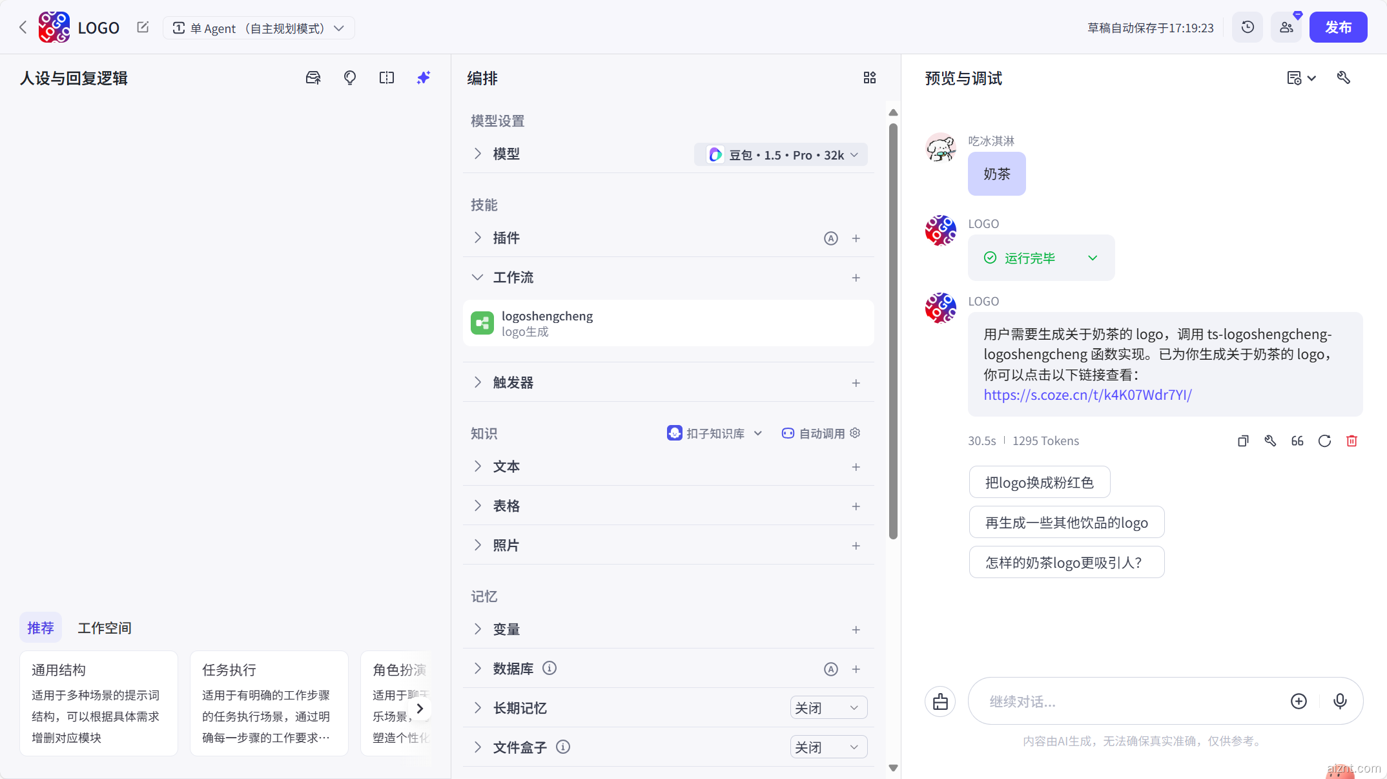Open collaboration people icon
The width and height of the screenshot is (1387, 779).
coord(1286,27)
